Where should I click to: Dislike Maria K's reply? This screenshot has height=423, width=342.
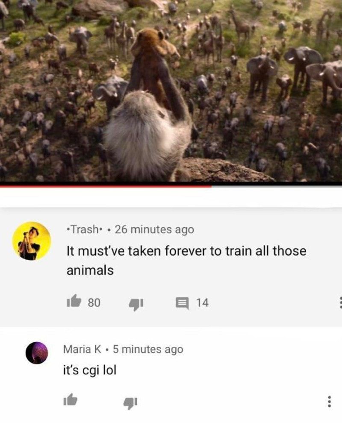point(130,403)
